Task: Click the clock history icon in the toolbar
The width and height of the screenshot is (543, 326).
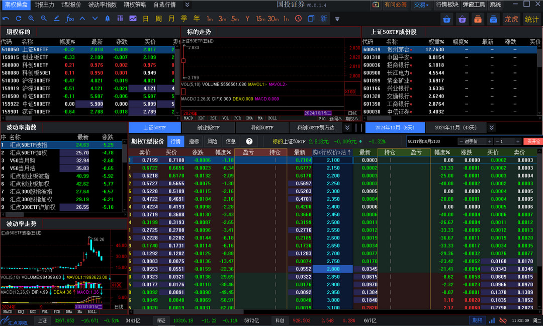Action: (298, 19)
